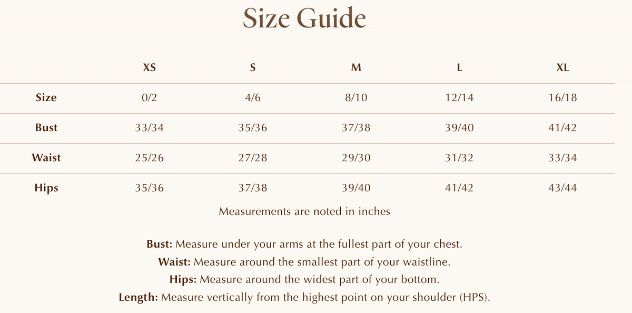The width and height of the screenshot is (632, 313).
Task: Click the Waist row label
Action: (x=46, y=158)
